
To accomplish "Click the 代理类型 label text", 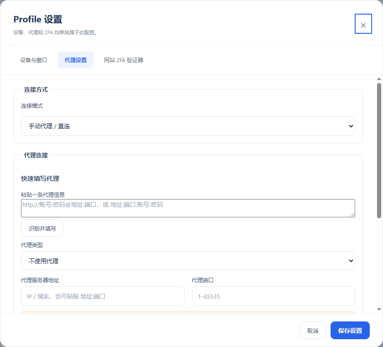I will click(32, 245).
